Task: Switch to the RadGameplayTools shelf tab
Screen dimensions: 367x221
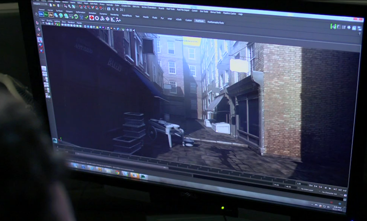Action: [x=216, y=23]
